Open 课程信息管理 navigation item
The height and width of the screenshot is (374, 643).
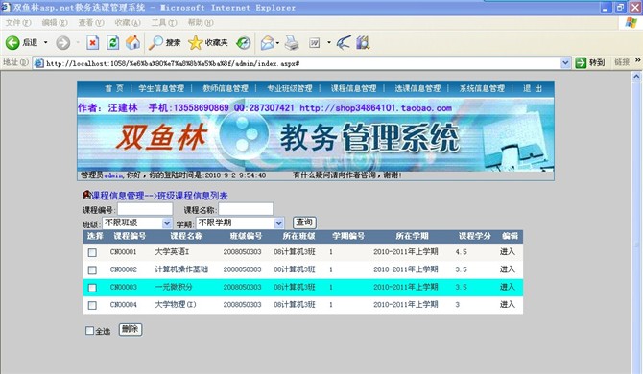point(353,88)
